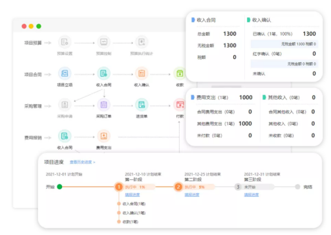Click stage 3 grey circle marker
331x235 pixels.
238,187
